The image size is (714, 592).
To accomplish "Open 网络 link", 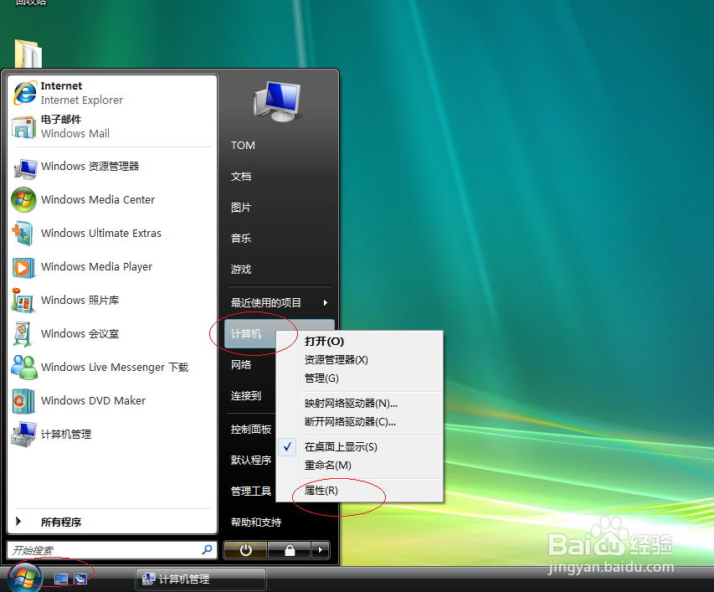I will (x=241, y=365).
